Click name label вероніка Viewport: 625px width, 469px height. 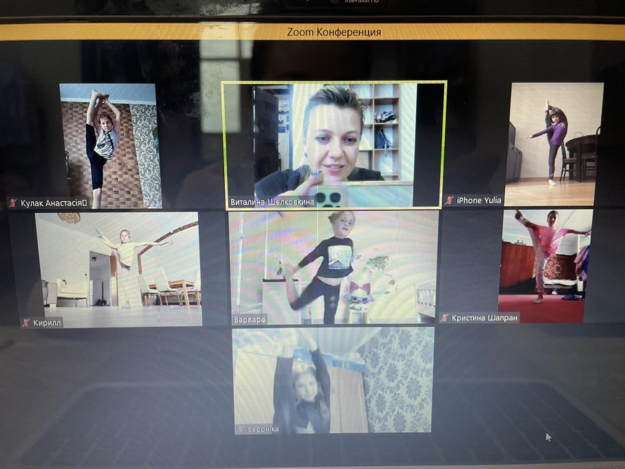point(263,430)
